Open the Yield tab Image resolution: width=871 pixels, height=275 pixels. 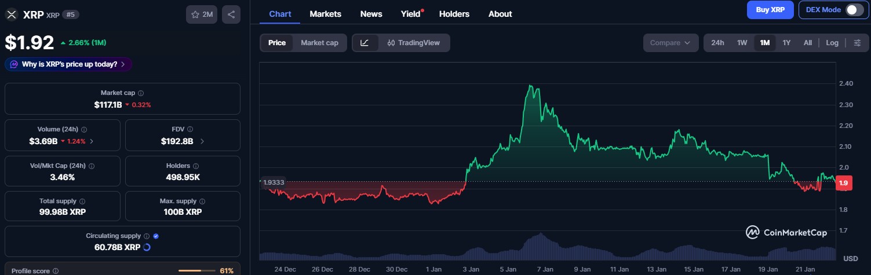[x=411, y=14]
